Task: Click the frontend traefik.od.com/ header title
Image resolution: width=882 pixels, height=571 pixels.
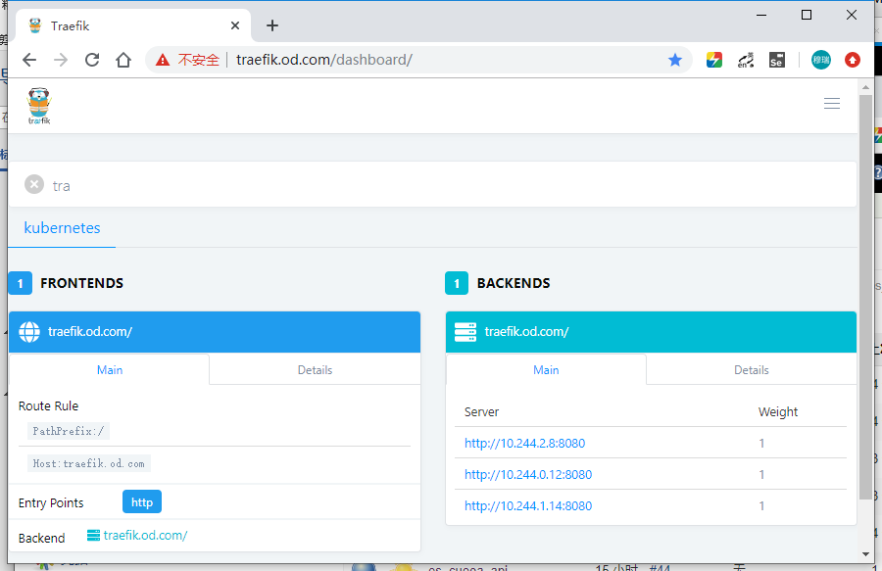Action: [x=90, y=332]
